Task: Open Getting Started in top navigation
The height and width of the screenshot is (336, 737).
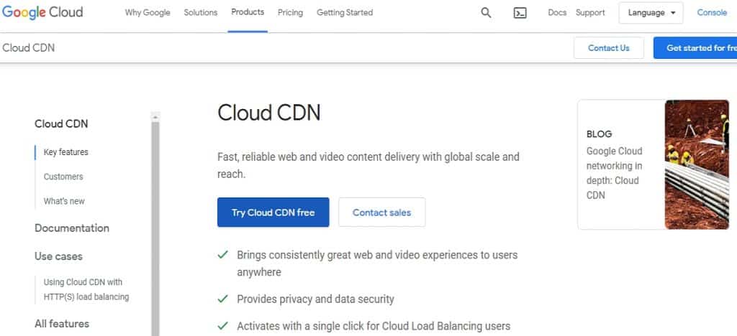Action: pos(345,13)
